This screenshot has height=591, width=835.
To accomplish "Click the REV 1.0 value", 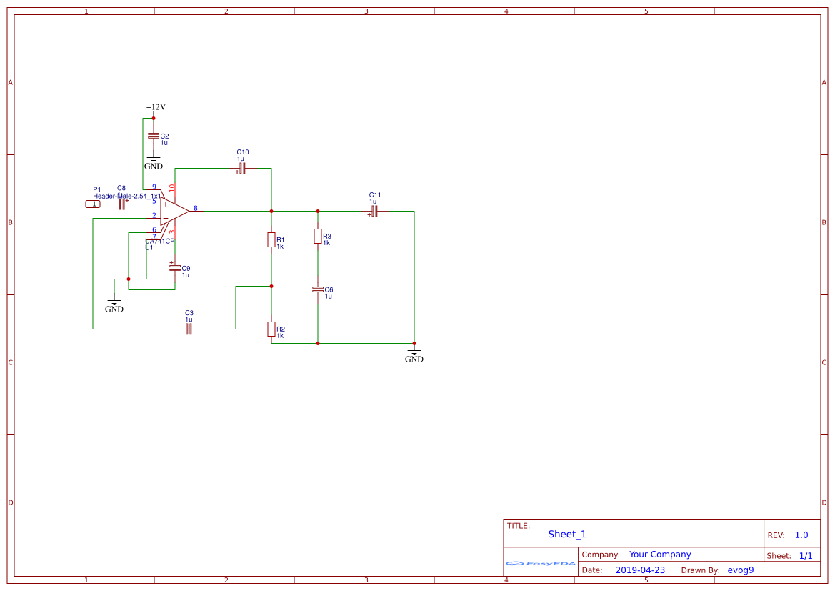I will pyautogui.click(x=801, y=535).
